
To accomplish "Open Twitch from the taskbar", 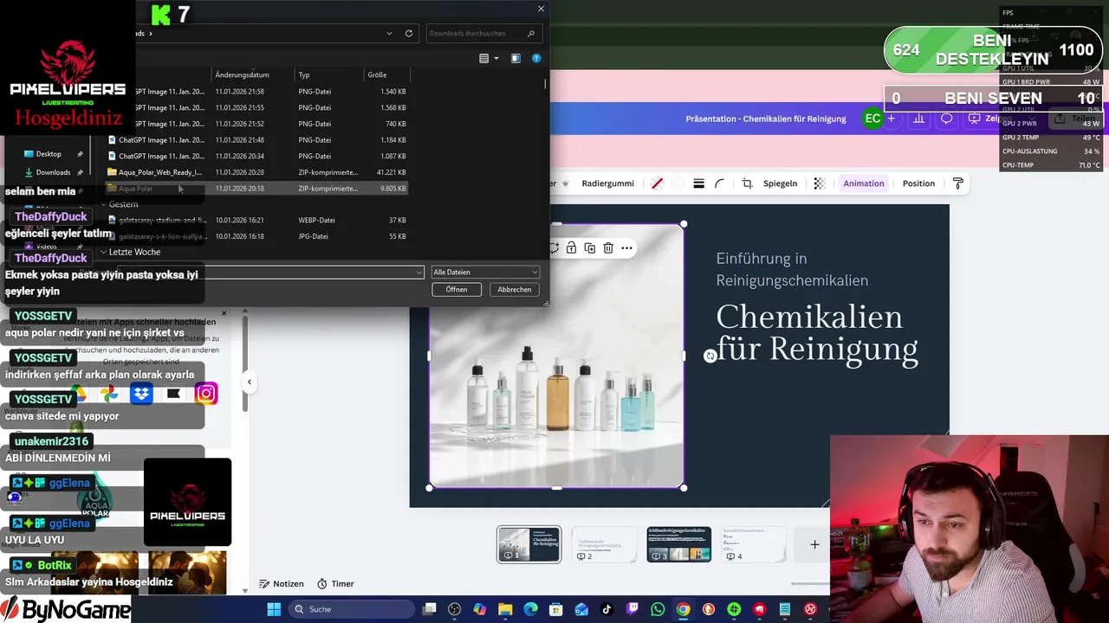I will (632, 609).
